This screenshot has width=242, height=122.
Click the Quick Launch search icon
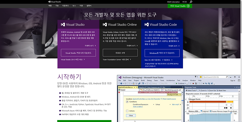tap(227, 77)
